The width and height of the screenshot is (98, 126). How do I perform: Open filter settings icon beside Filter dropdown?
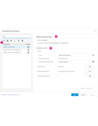coord(93,55)
